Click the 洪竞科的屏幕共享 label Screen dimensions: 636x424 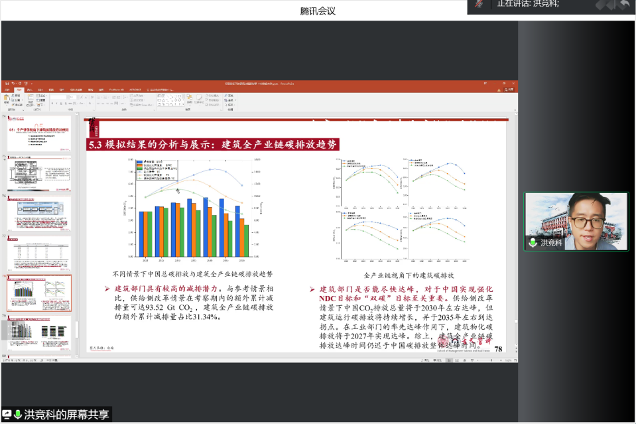[x=66, y=414]
